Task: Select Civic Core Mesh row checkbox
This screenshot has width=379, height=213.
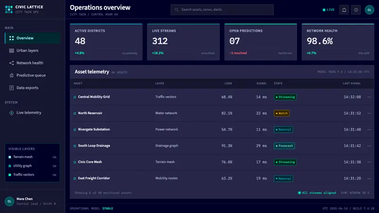Action: click(x=75, y=162)
